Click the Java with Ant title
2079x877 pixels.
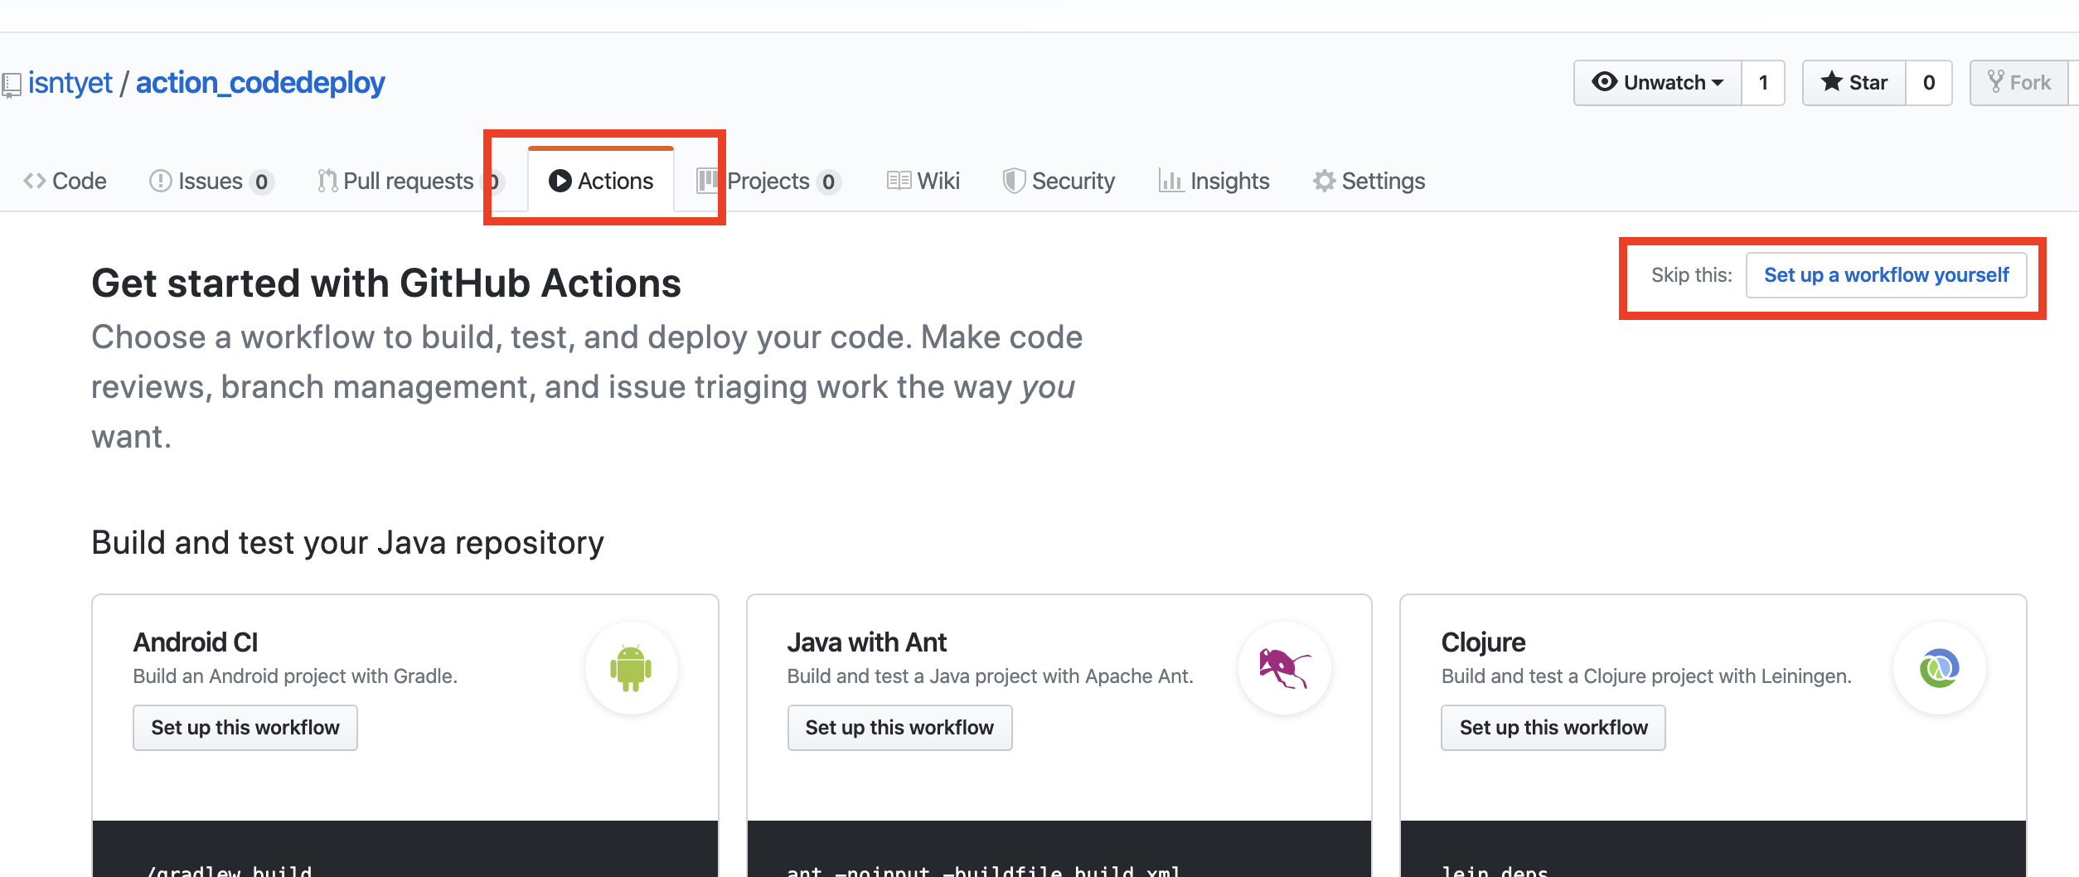[867, 642]
